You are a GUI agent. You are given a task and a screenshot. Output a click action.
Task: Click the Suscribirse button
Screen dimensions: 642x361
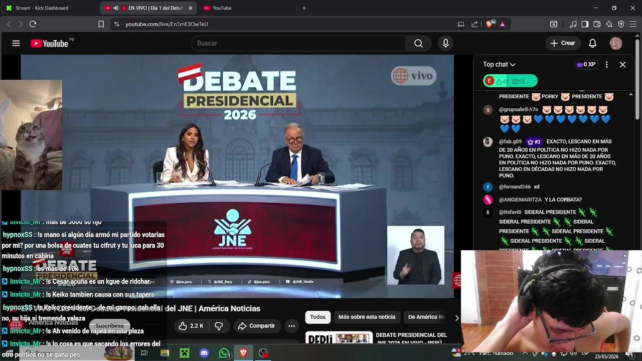click(x=109, y=326)
